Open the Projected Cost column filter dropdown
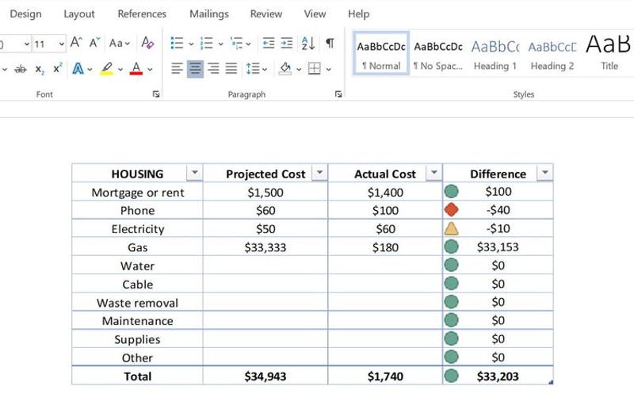The width and height of the screenshot is (634, 409). pyautogui.click(x=319, y=173)
